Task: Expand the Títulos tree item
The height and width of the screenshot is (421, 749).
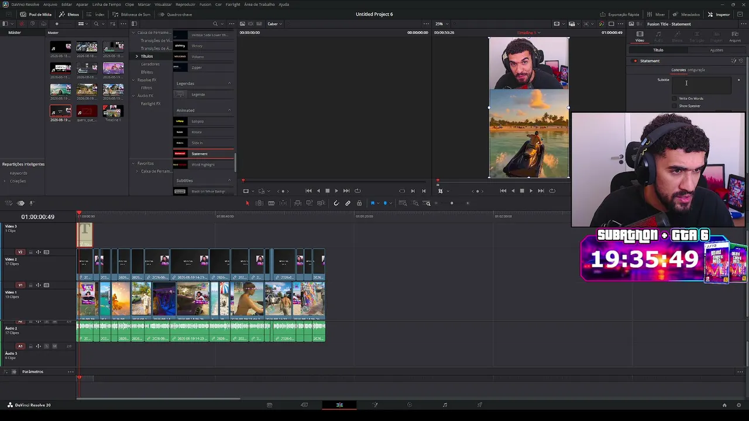Action: coord(137,56)
